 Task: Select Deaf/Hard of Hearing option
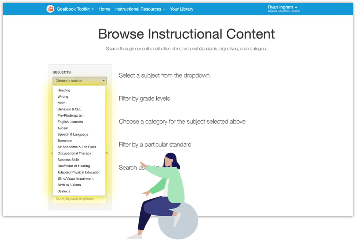[x=73, y=166]
